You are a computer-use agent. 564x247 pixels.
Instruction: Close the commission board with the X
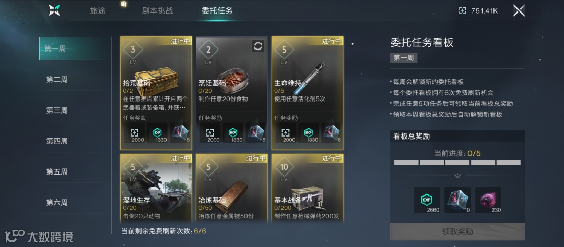519,11
